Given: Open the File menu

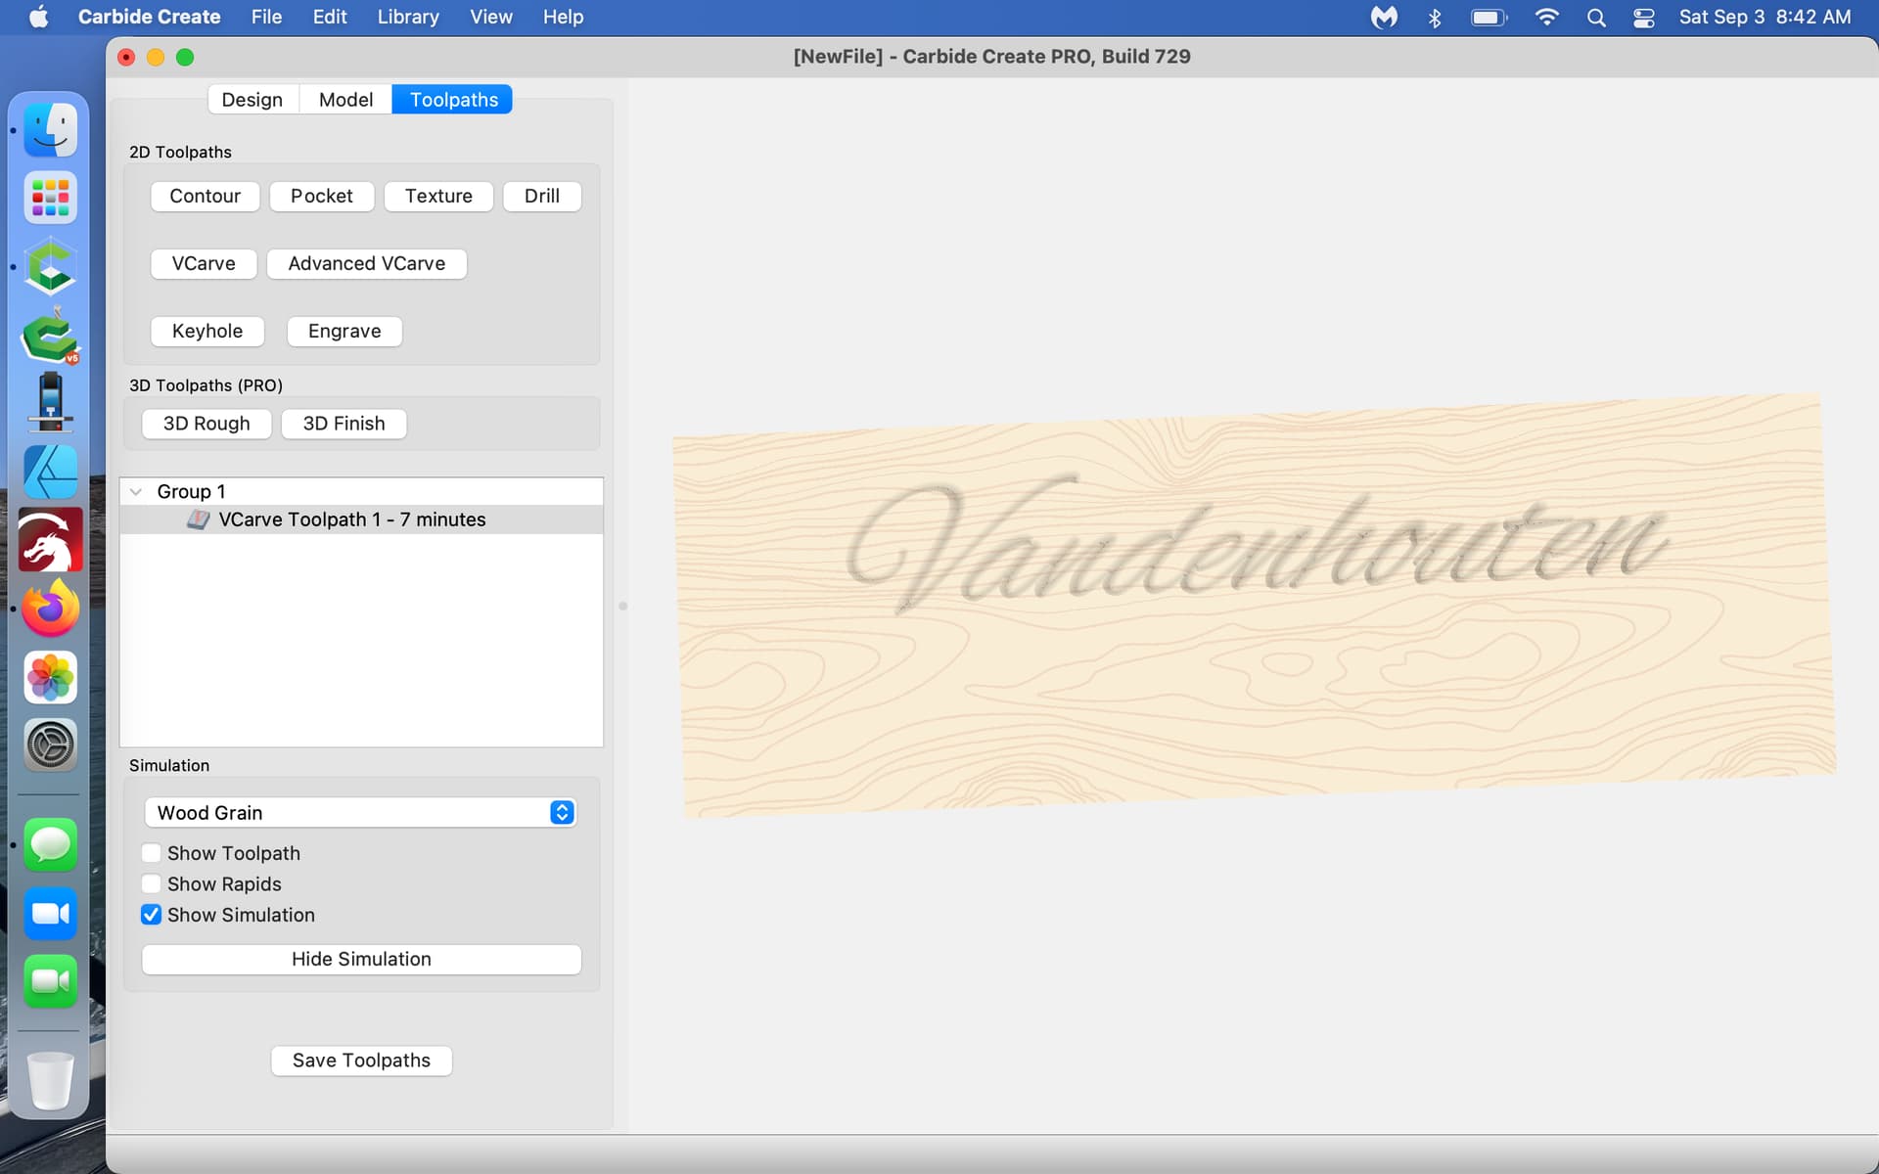Looking at the screenshot, I should 266,17.
